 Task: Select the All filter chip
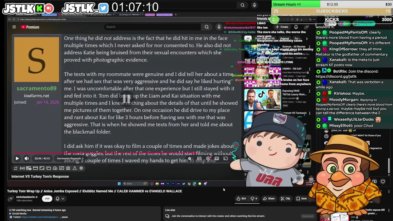click(248, 39)
